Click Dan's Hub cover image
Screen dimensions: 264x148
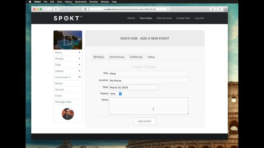[68, 40]
